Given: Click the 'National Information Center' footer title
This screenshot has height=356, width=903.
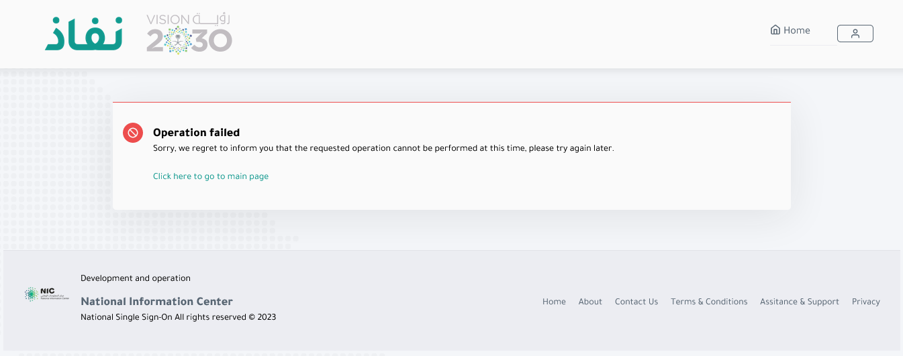Looking at the screenshot, I should pyautogui.click(x=156, y=302).
